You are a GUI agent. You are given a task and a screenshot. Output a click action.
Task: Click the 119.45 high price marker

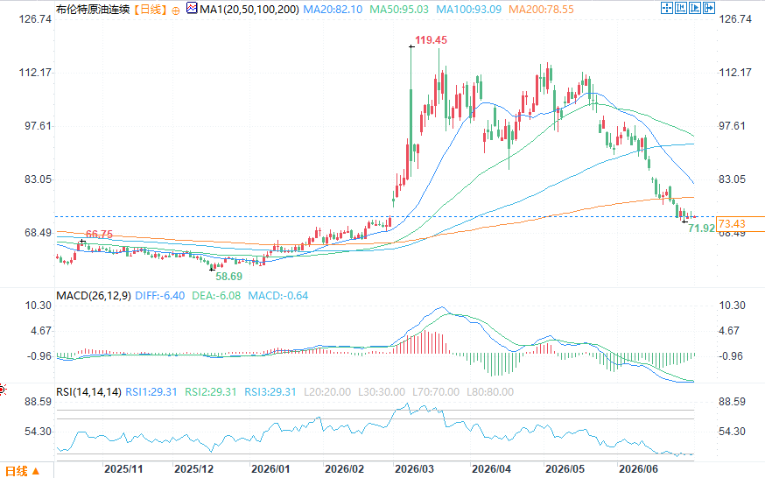pos(431,40)
